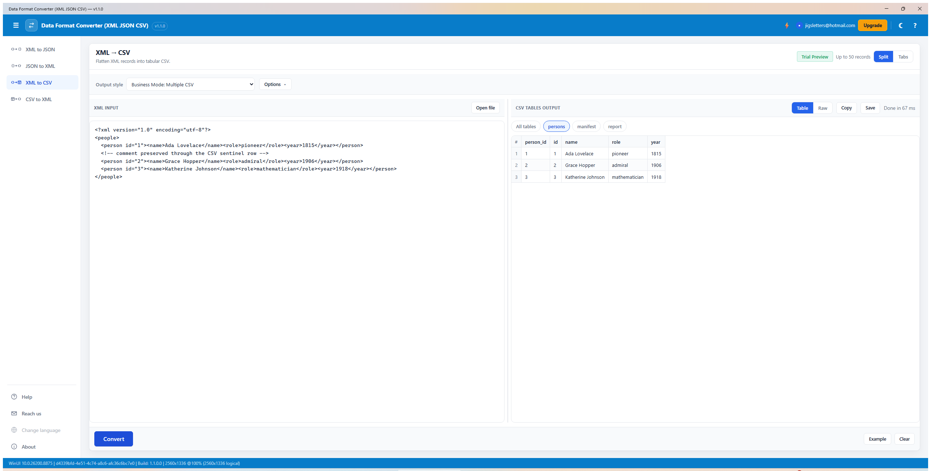Click the account status dot icon
931x471 pixels.
click(799, 25)
